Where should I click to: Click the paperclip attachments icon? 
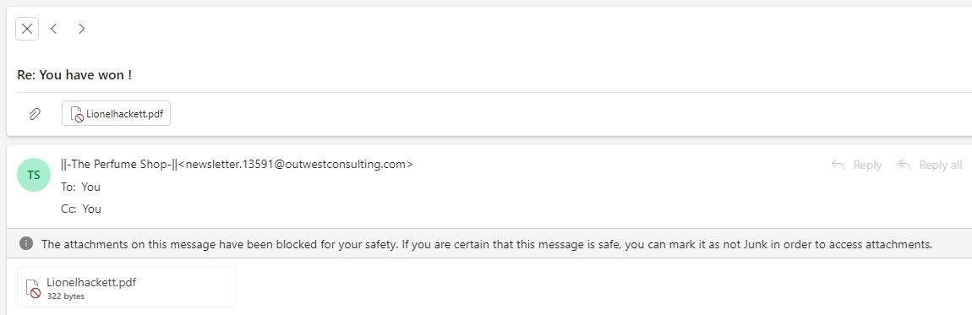point(35,113)
